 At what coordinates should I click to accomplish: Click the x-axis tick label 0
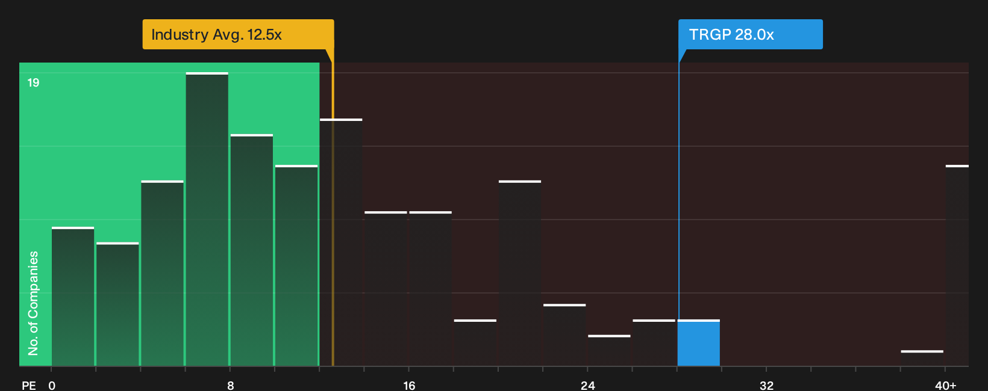tap(52, 386)
